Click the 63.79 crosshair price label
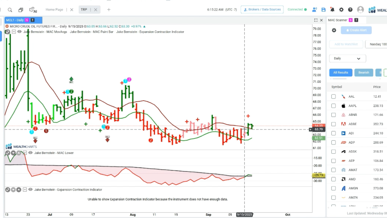 pos(319,130)
